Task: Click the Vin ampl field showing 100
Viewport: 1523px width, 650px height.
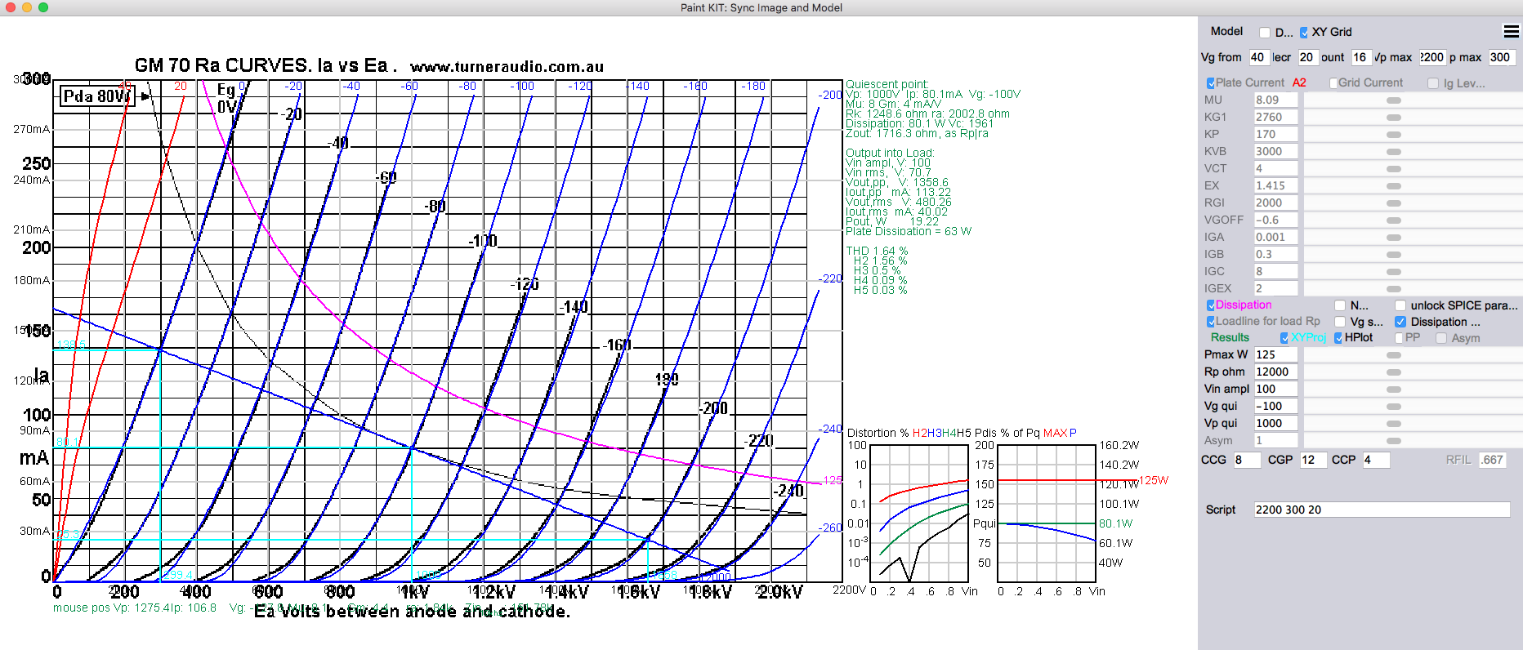Action: pos(1275,390)
